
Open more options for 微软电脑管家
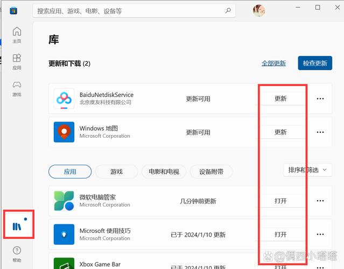pos(320,201)
